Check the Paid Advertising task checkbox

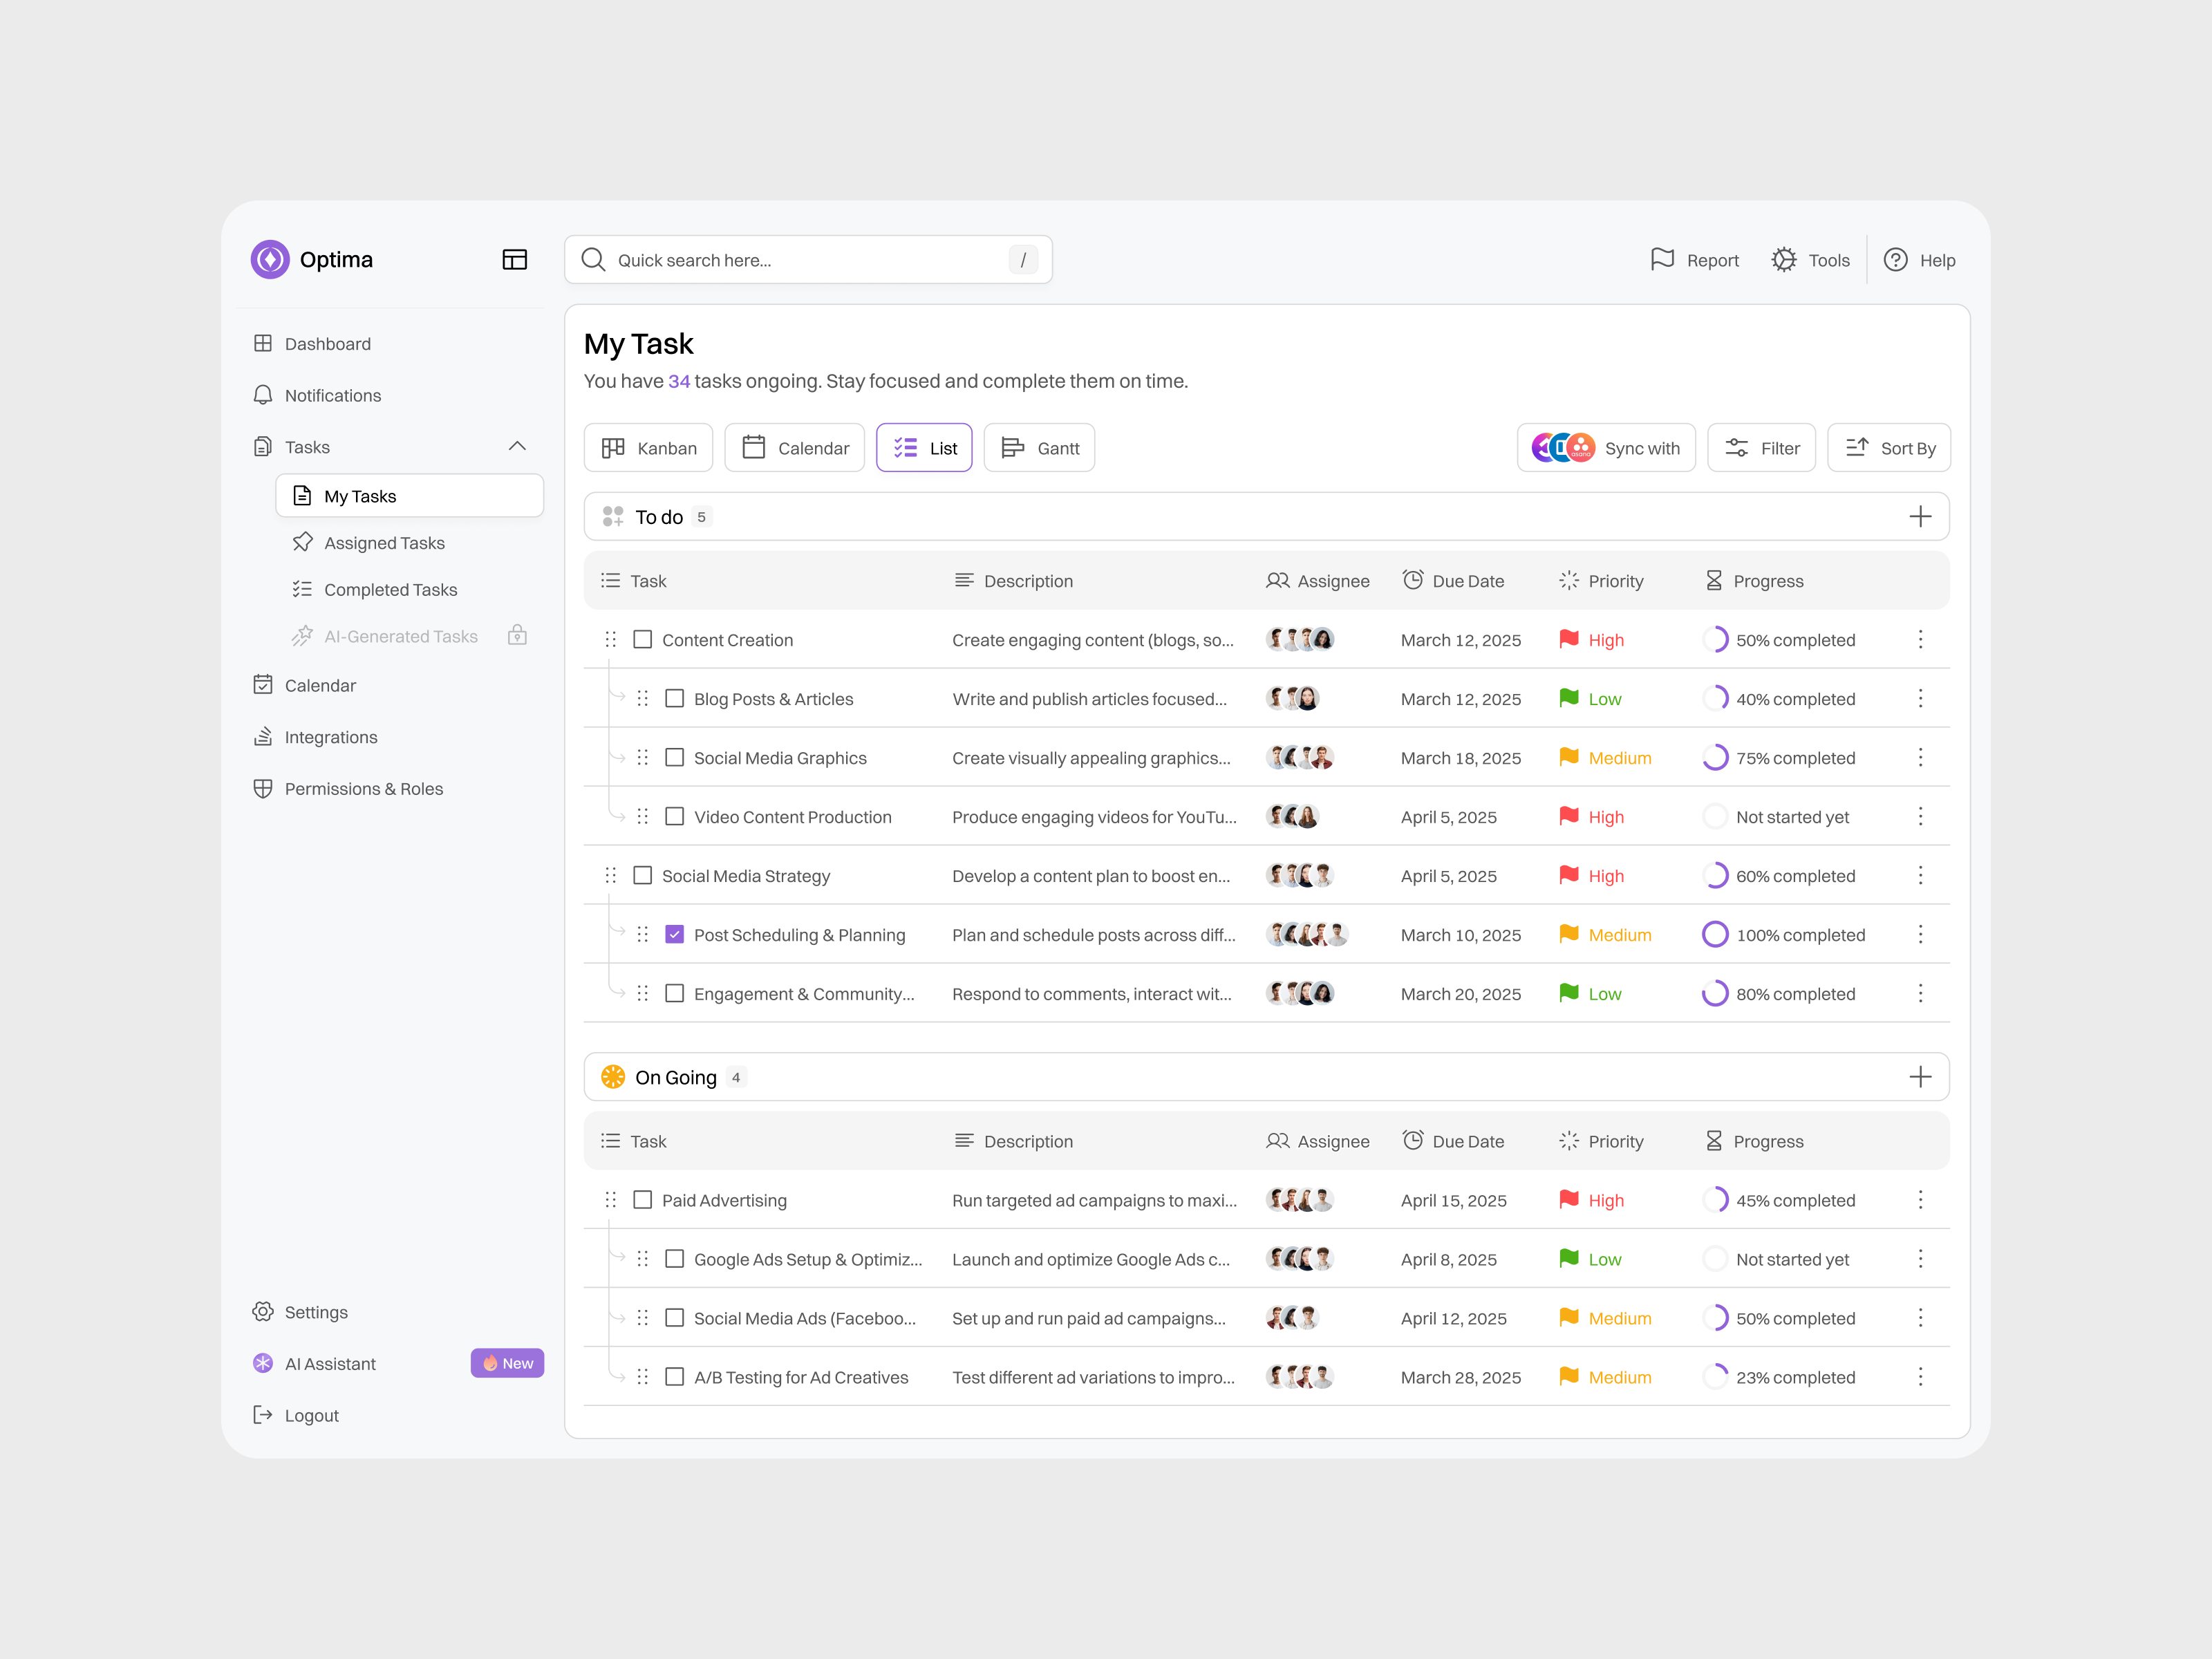[643, 1199]
